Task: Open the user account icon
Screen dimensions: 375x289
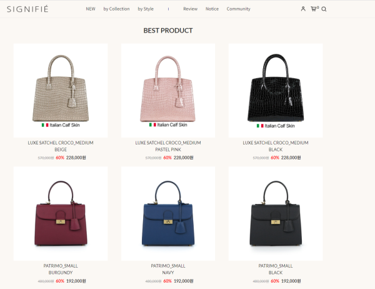Action: [303, 9]
